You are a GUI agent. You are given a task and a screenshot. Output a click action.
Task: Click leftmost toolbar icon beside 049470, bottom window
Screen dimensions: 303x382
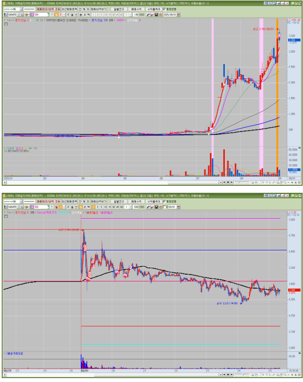click(5, 207)
